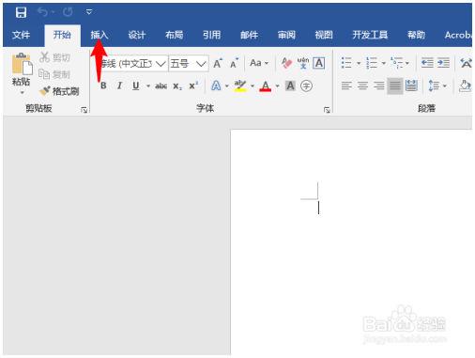Image resolution: width=475 pixels, height=358 pixels.
Task: Click the Enclose Characters circle icon
Action: pyautogui.click(x=306, y=86)
